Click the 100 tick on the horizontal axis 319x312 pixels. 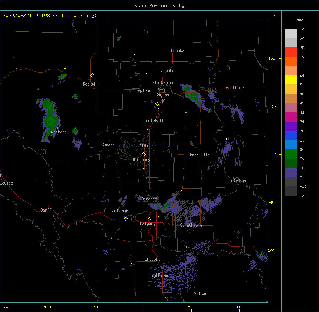pos(238,307)
